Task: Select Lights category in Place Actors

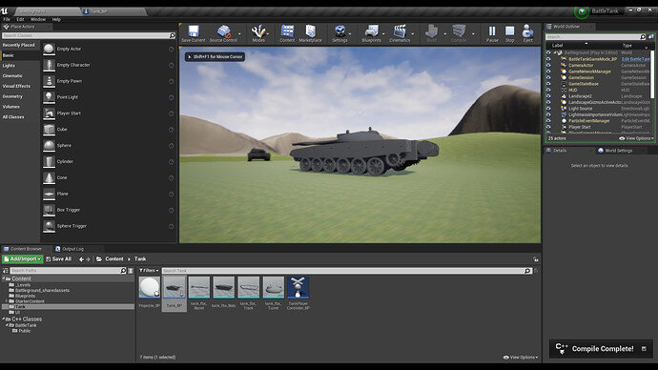Action: click(9, 66)
